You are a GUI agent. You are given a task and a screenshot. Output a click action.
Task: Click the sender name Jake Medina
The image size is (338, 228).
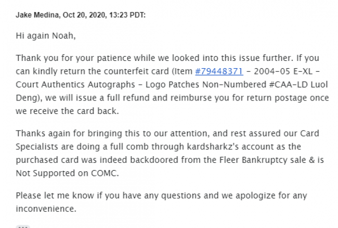pos(38,15)
